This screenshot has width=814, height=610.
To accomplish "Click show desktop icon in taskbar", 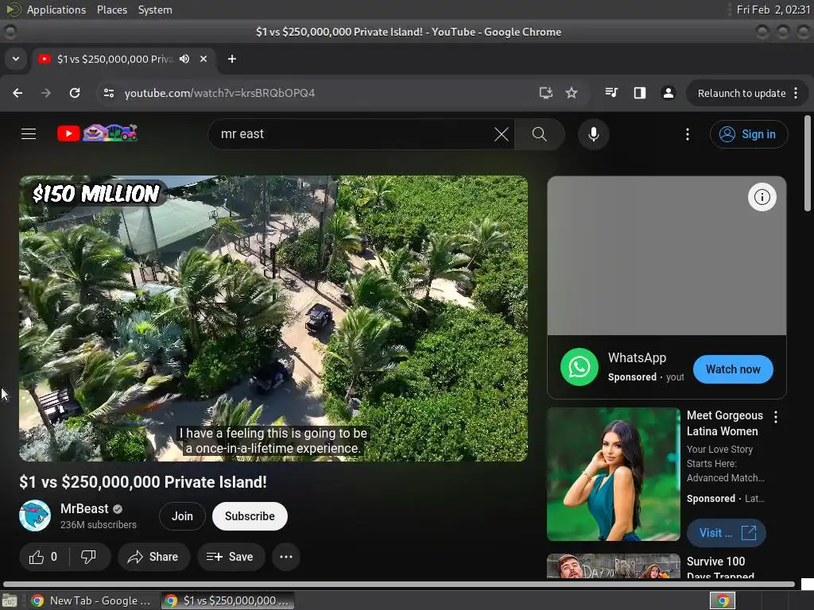I will point(10,600).
